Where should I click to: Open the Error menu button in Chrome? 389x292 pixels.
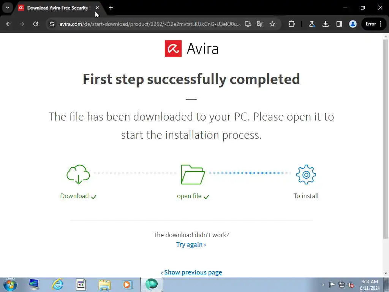(x=374, y=24)
